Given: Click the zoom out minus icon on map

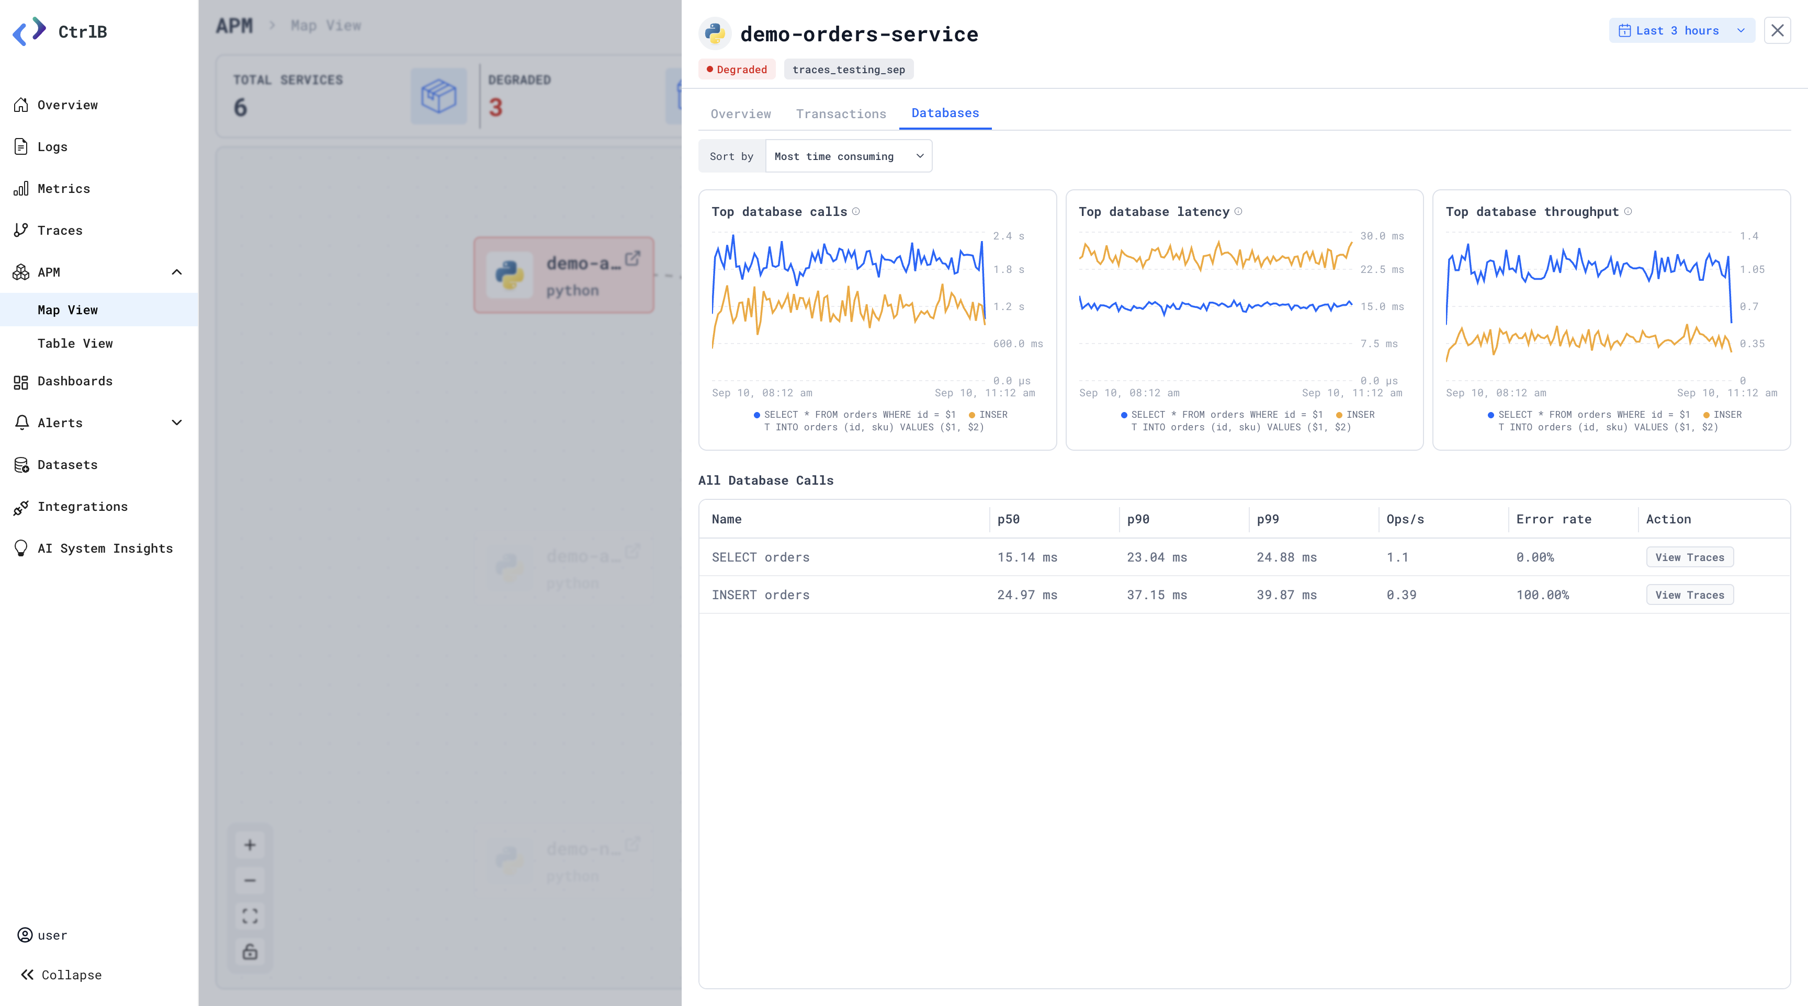Looking at the screenshot, I should click(250, 881).
